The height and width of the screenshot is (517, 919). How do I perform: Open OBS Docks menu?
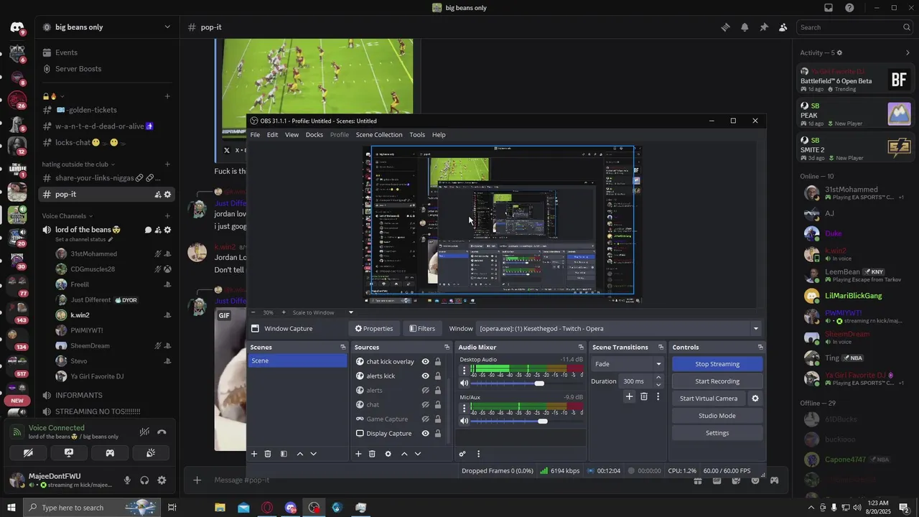[x=314, y=135]
